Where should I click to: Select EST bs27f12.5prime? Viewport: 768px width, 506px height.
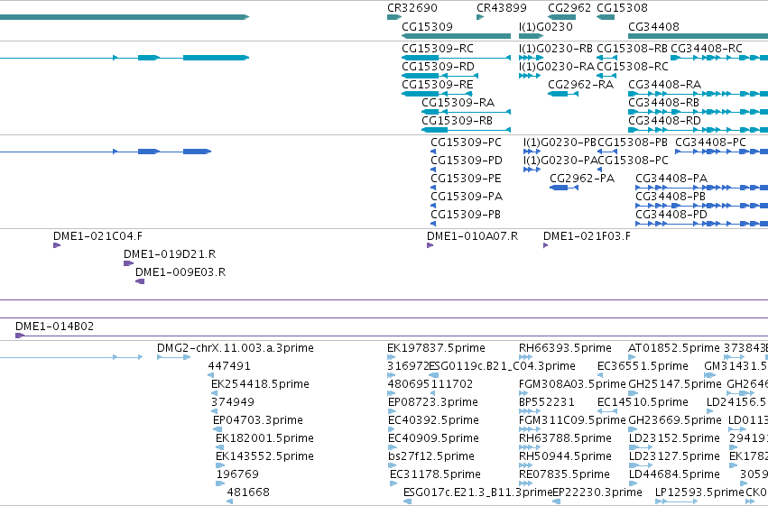pos(392,465)
